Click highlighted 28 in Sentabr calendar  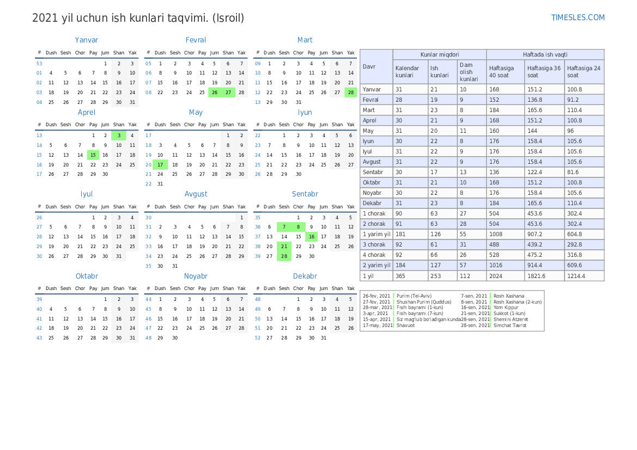(x=284, y=256)
